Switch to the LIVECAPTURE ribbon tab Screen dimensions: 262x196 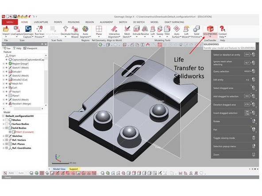[41, 22]
